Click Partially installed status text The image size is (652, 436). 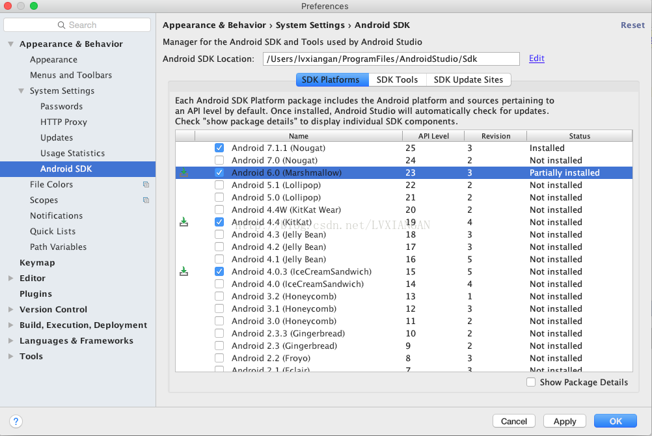pos(564,172)
